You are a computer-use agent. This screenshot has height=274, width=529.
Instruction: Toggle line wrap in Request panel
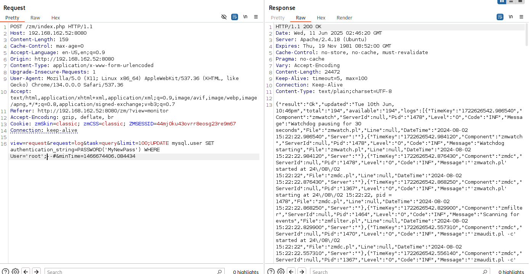pyautogui.click(x=235, y=17)
